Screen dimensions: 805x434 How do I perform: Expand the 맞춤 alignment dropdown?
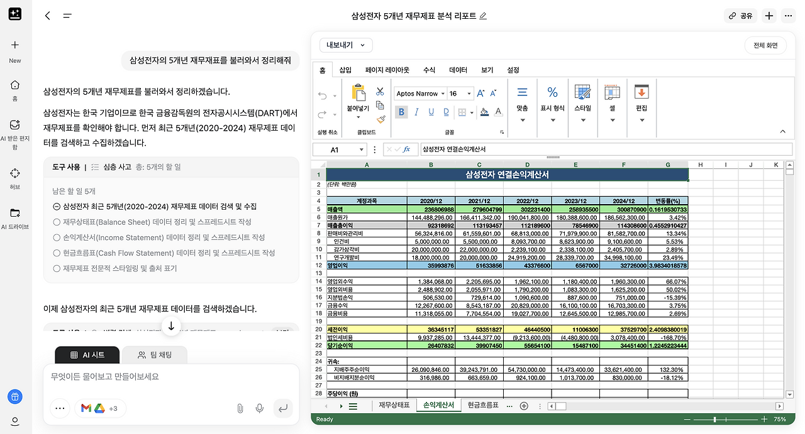522,119
